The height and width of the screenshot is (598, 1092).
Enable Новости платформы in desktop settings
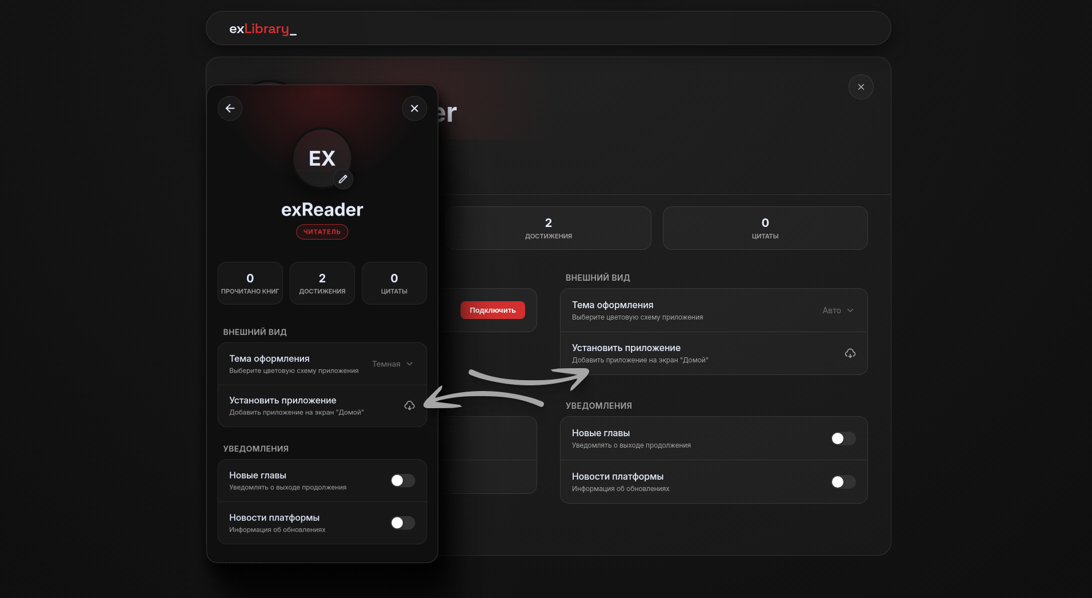point(843,482)
